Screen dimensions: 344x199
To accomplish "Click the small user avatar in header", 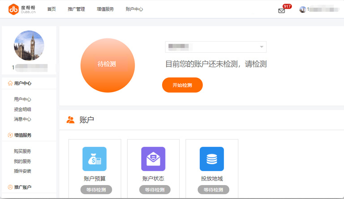I will click(303, 9).
